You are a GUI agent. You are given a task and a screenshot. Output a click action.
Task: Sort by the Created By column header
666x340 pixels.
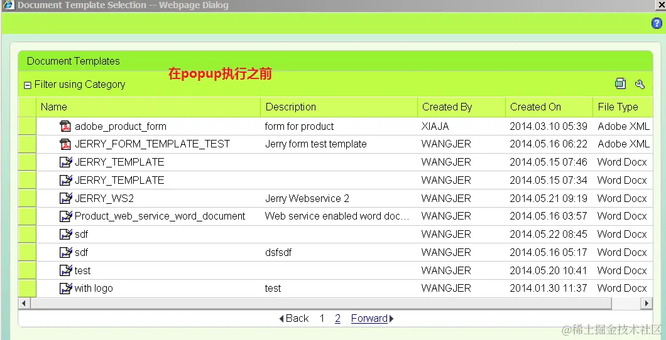pos(462,107)
